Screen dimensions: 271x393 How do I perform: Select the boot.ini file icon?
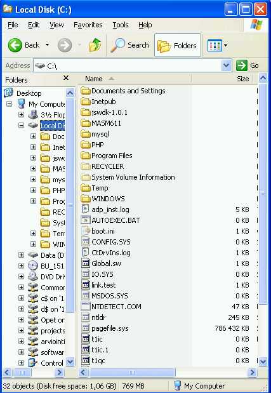(x=86, y=231)
